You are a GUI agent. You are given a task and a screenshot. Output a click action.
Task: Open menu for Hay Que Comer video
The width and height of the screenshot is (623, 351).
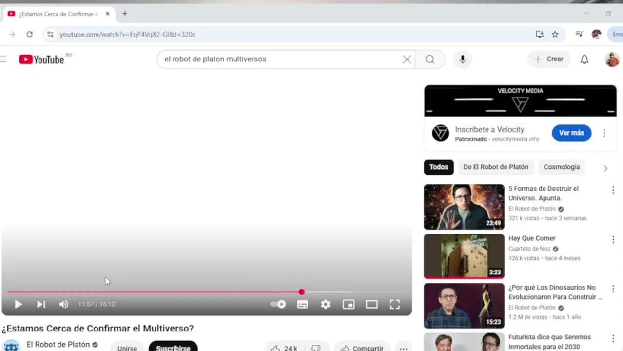click(613, 239)
